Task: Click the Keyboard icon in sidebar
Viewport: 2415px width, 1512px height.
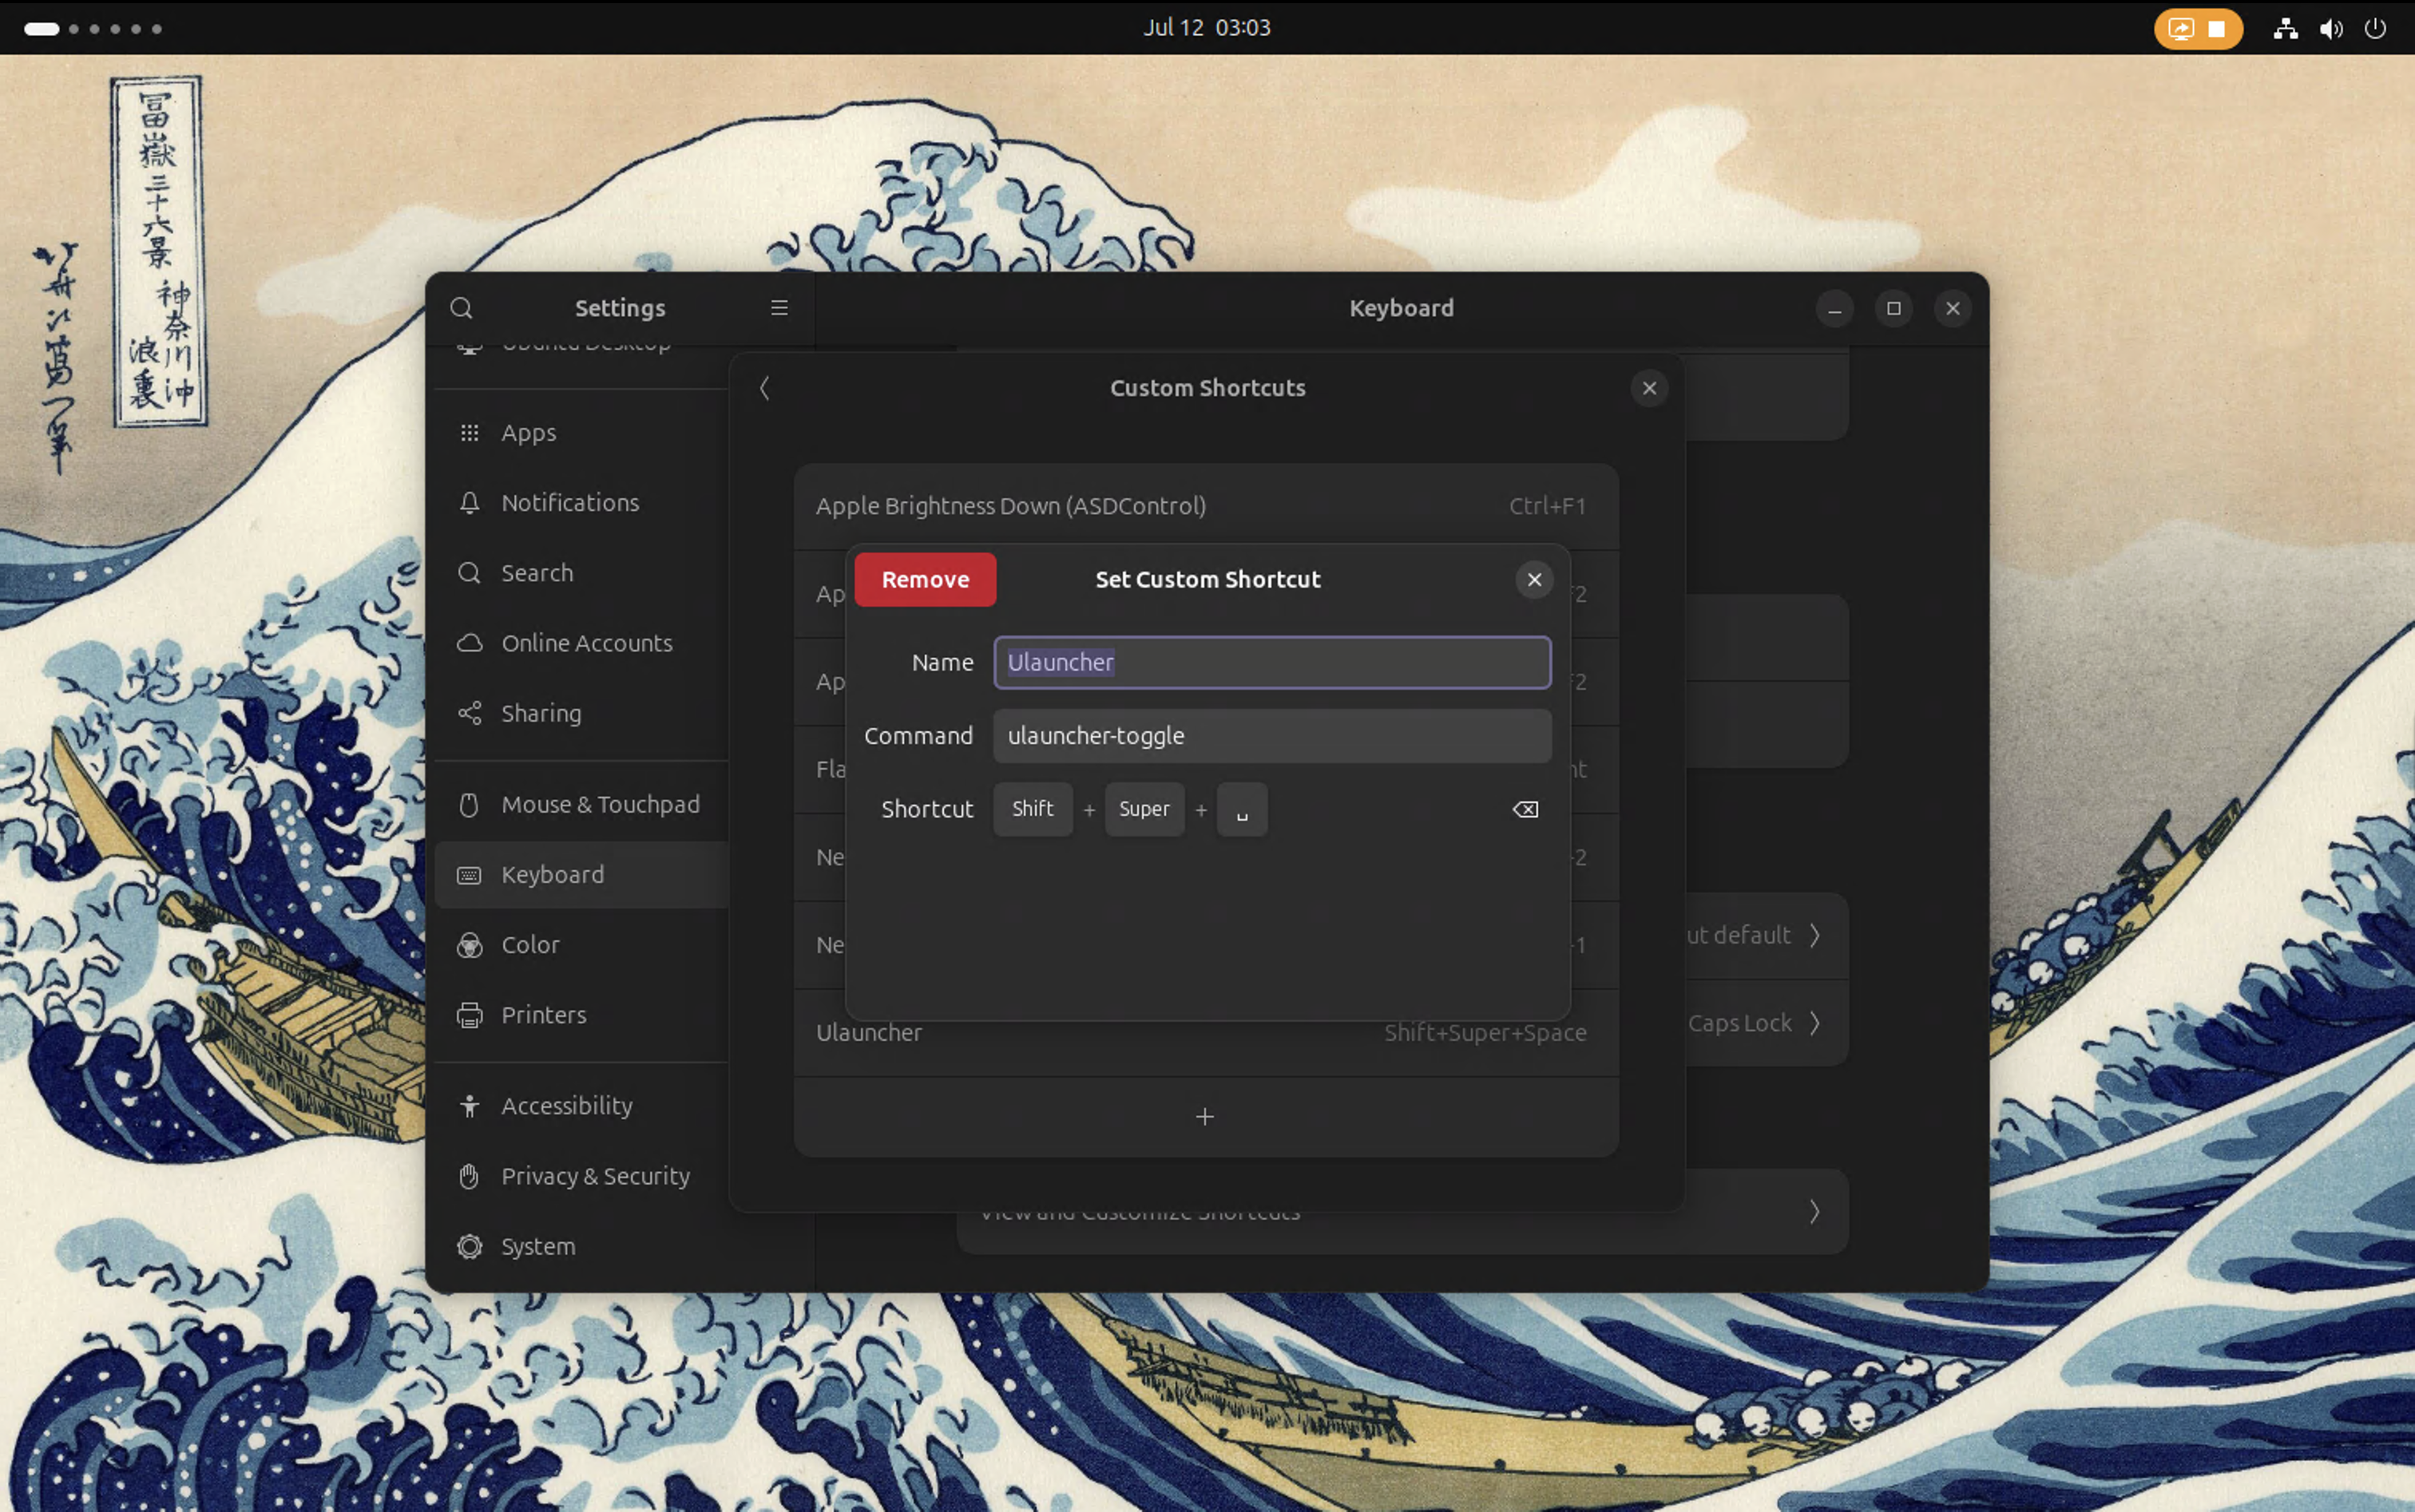Action: (470, 875)
